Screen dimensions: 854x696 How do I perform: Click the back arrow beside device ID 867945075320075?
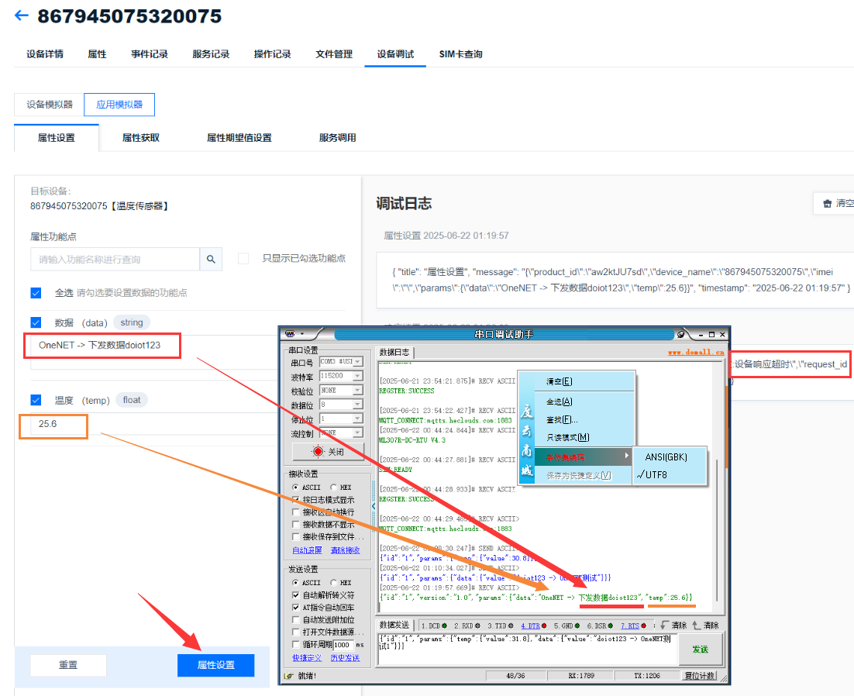(x=21, y=16)
